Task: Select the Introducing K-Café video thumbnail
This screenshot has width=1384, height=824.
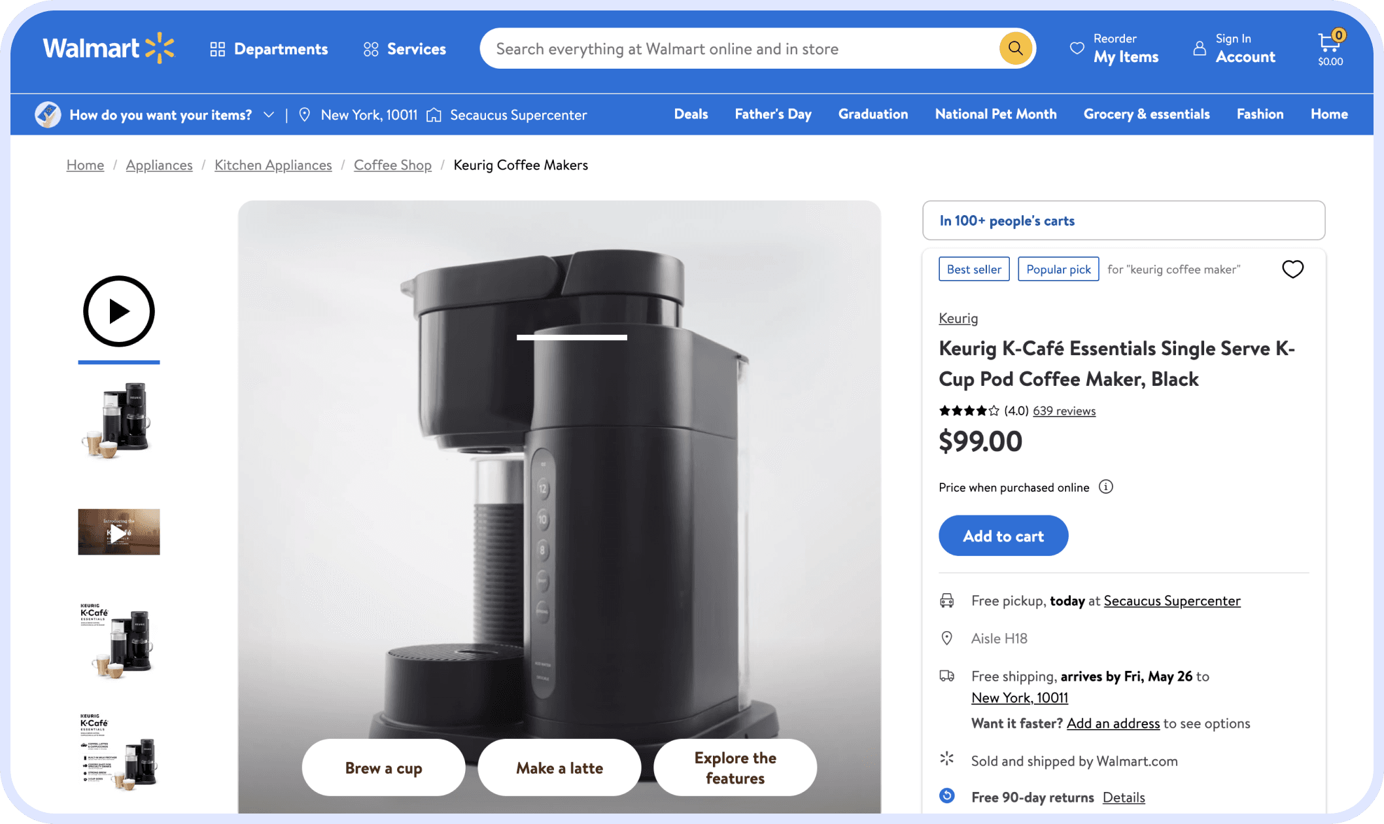Action: click(x=118, y=532)
